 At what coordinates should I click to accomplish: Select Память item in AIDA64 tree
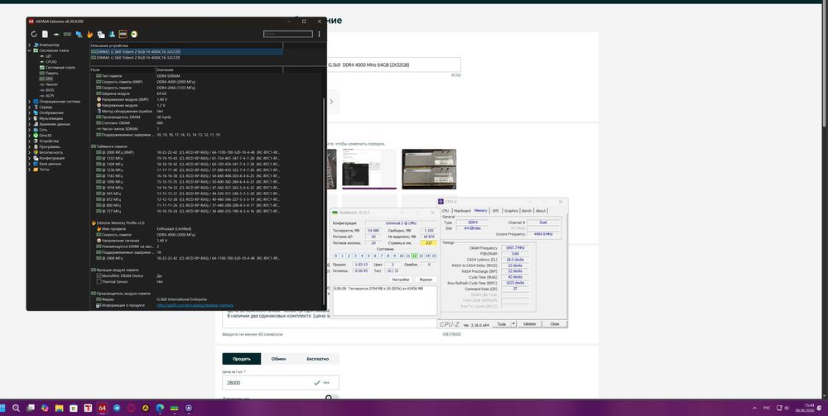[x=51, y=73]
